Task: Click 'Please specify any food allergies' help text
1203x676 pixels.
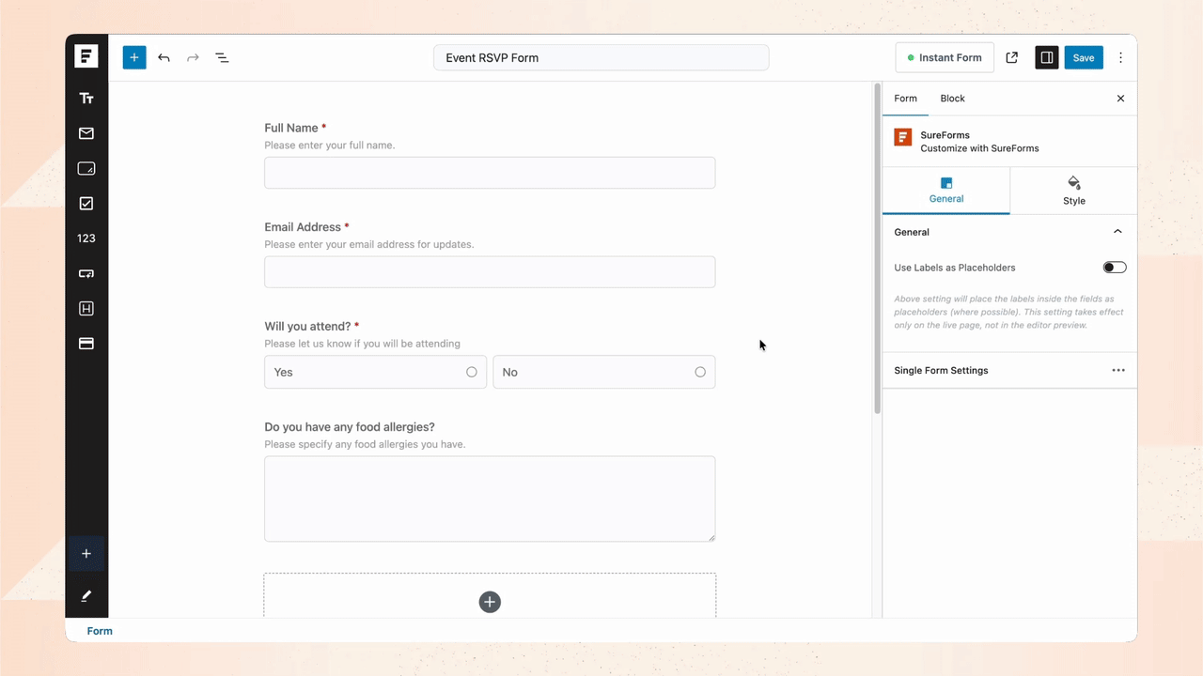Action: [x=366, y=445]
